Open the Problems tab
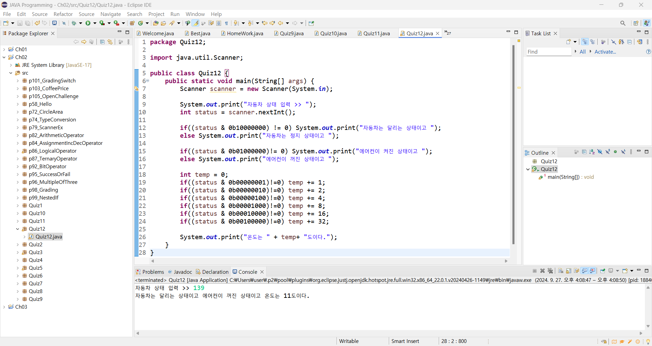 (x=150, y=272)
